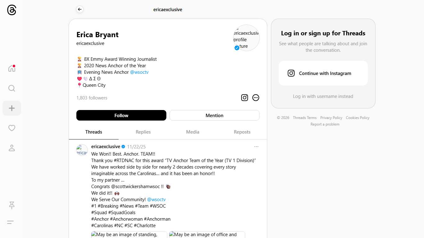Open the Activity heart icon
Screen dimensions: 424x238
coord(12,128)
